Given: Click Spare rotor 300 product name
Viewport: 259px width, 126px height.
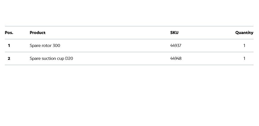Looking at the screenshot, I should pos(45,46).
